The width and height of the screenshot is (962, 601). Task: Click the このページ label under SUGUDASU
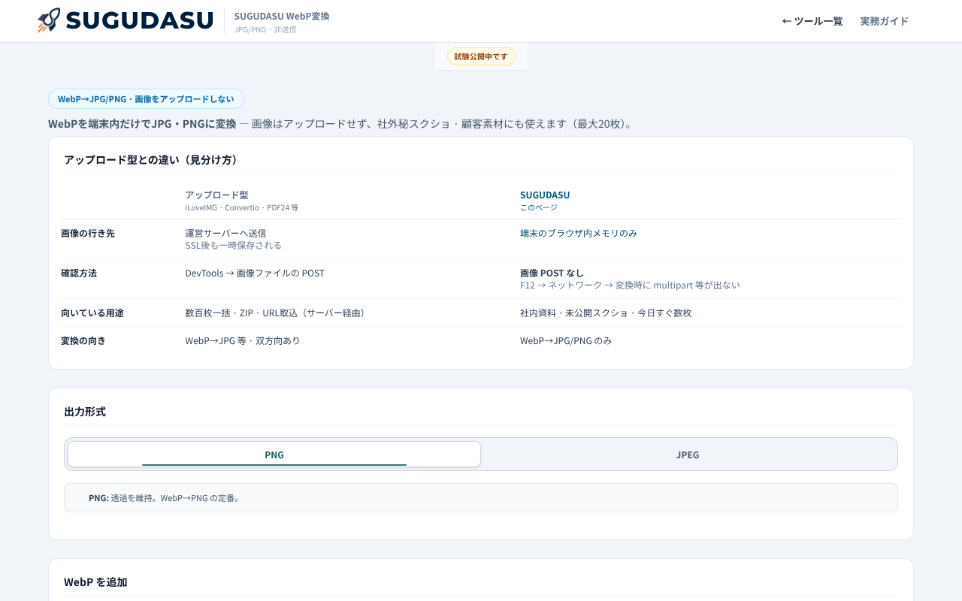[539, 207]
